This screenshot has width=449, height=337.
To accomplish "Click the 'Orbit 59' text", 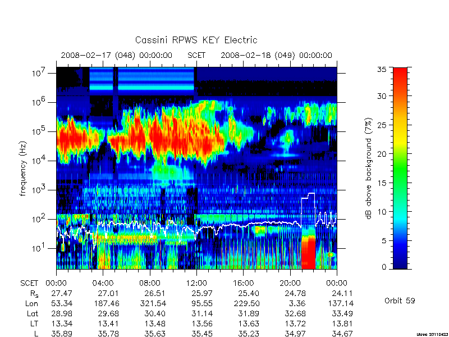I will (x=400, y=300).
